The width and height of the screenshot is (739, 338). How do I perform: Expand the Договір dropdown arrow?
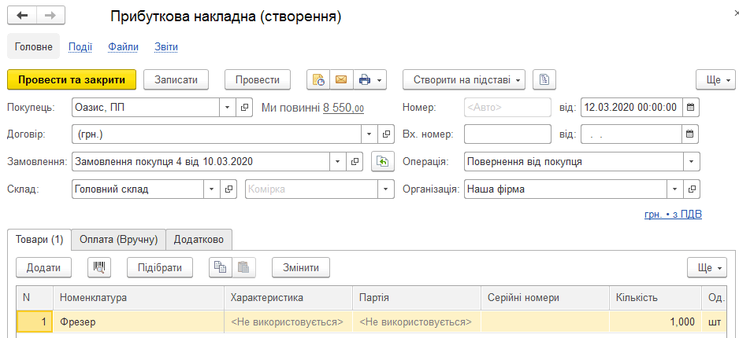(369, 134)
